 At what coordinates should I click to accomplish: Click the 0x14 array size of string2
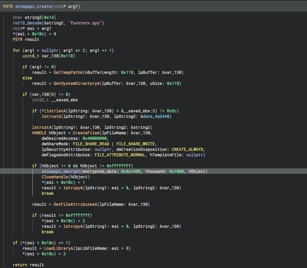click(49, 18)
